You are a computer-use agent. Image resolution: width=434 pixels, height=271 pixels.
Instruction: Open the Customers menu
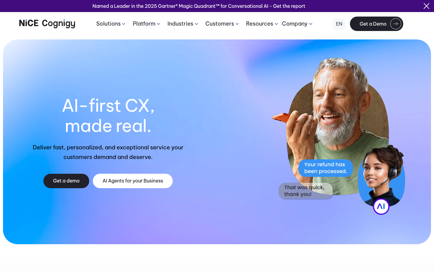(x=222, y=23)
